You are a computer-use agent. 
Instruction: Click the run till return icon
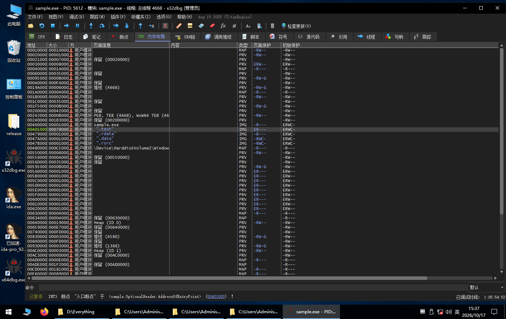(140, 26)
